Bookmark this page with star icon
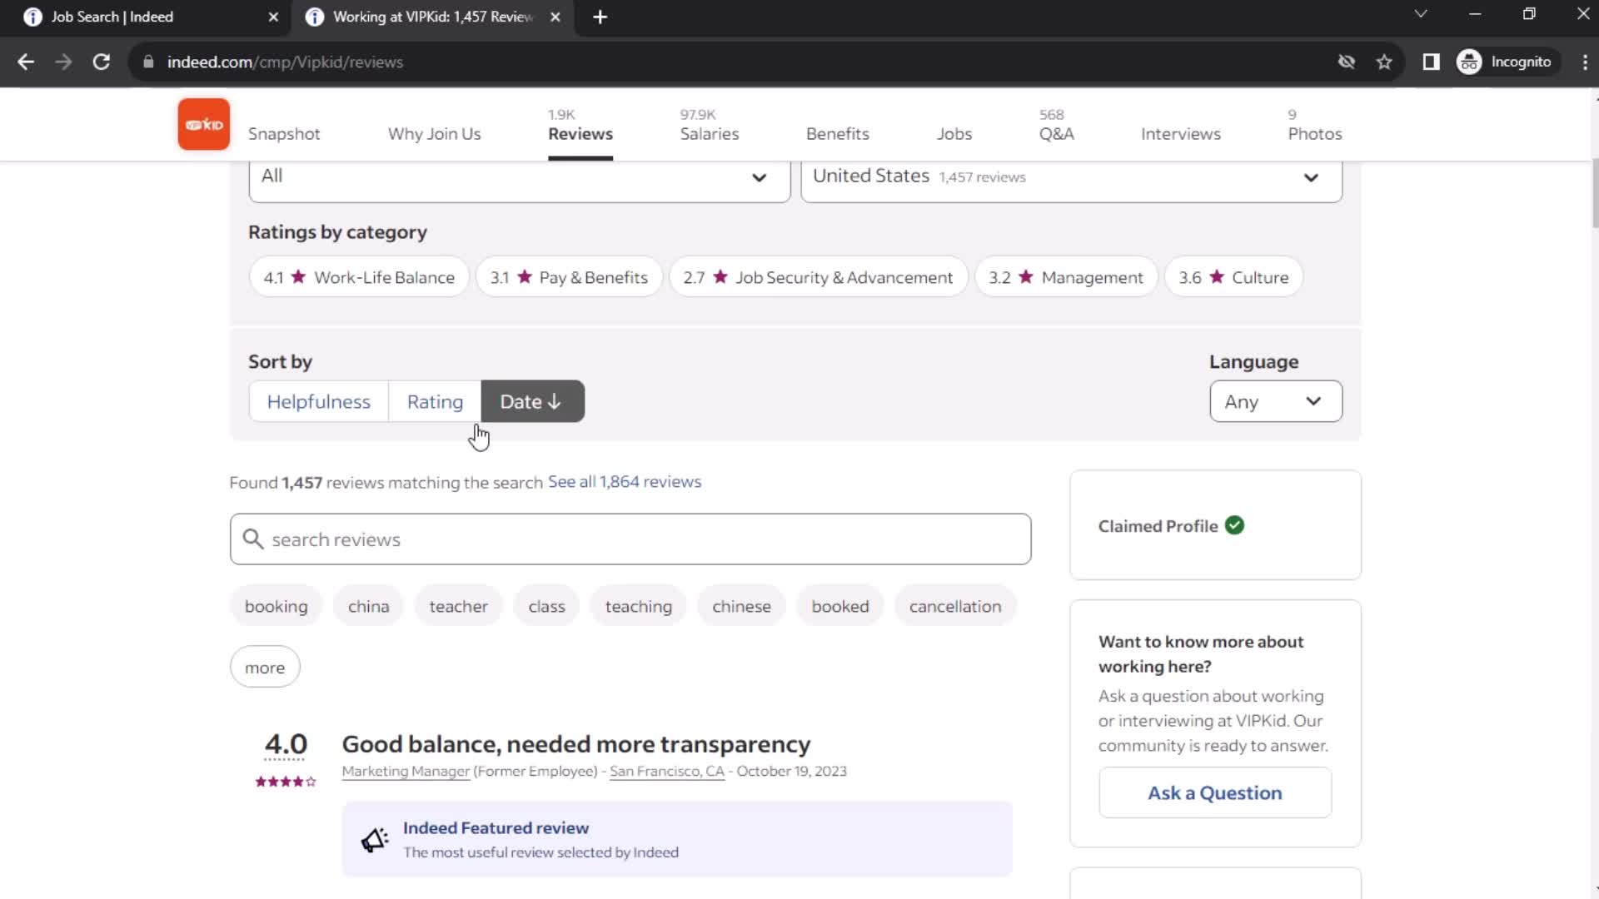This screenshot has height=899, width=1599. point(1384,62)
